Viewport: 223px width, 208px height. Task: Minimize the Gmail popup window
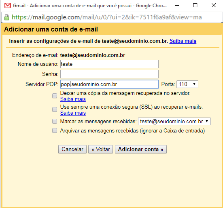tap(177, 6)
